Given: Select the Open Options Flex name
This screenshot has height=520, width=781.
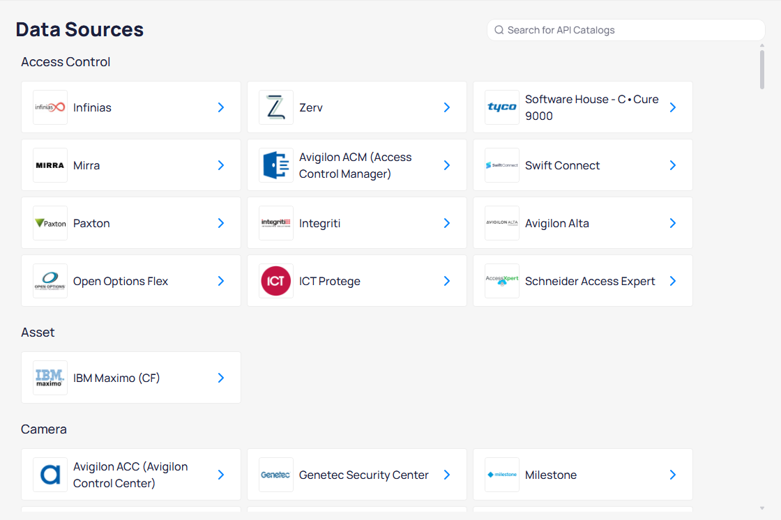Looking at the screenshot, I should point(121,282).
